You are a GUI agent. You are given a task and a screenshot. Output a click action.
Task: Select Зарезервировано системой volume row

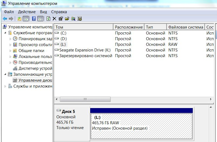134,56
